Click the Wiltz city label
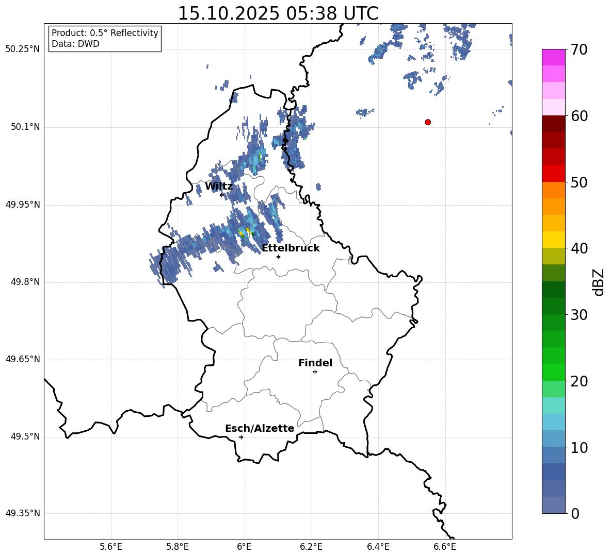The height and width of the screenshot is (557, 611). [x=219, y=187]
